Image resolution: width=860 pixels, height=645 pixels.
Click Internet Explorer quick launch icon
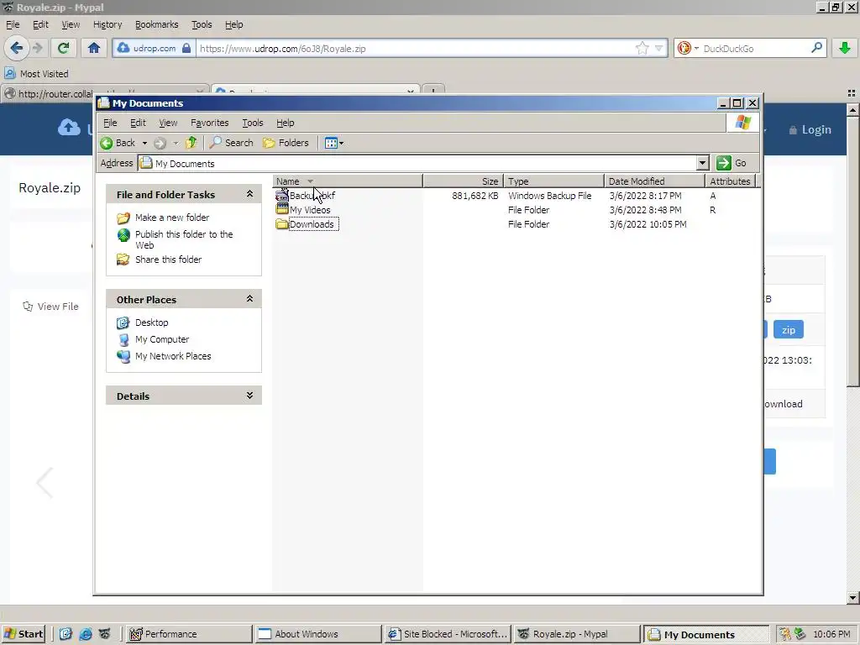(86, 634)
